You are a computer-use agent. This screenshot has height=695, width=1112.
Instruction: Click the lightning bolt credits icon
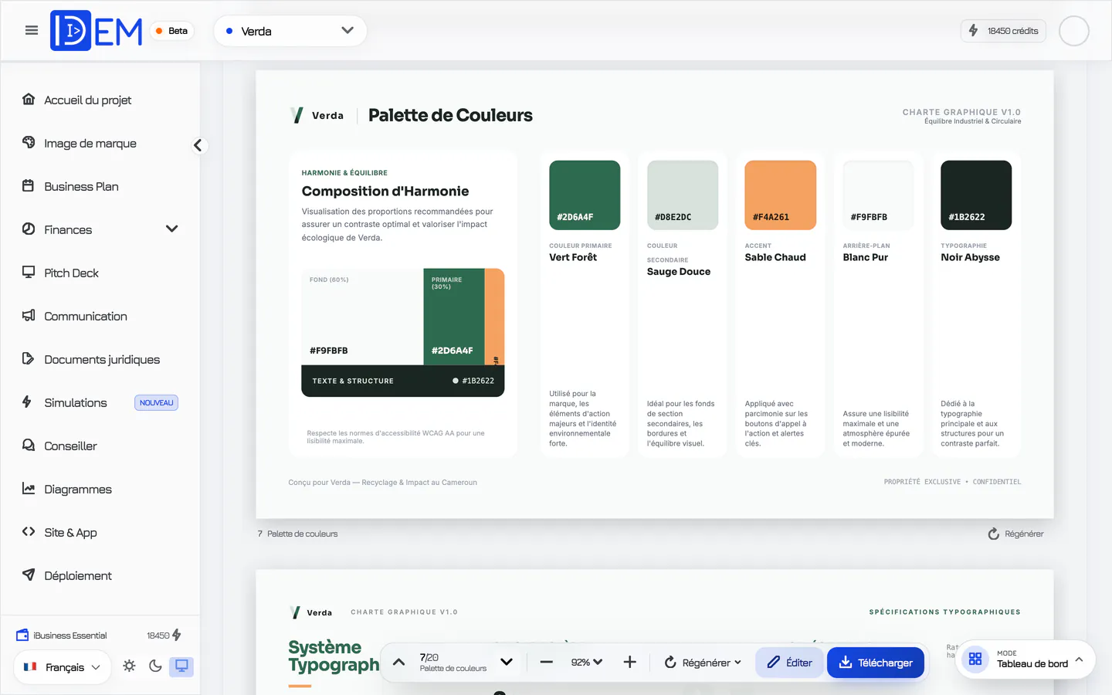[973, 31]
